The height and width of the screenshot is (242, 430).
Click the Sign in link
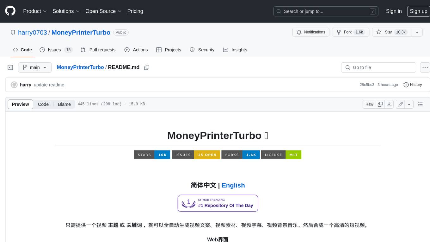coord(394,11)
